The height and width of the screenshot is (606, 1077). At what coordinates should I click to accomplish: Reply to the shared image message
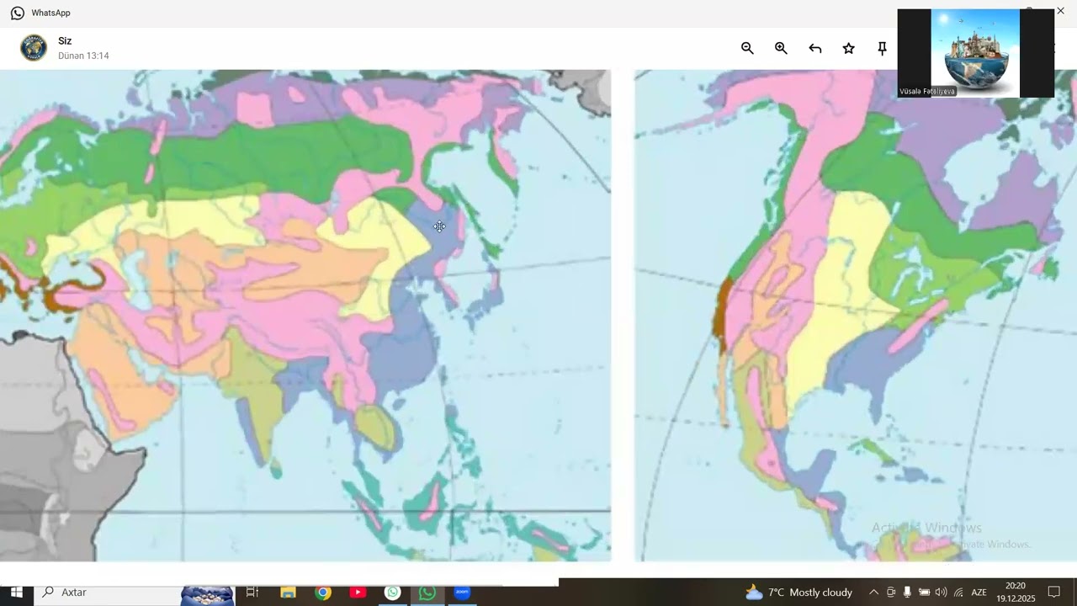(x=814, y=49)
